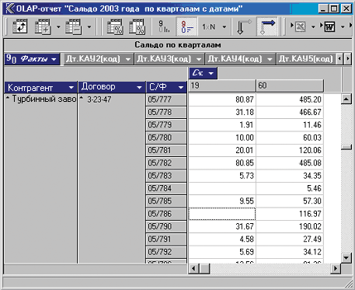This screenshot has width=355, height=290.
Task: Open dropdown next to expand table icon
Action: (58, 26)
